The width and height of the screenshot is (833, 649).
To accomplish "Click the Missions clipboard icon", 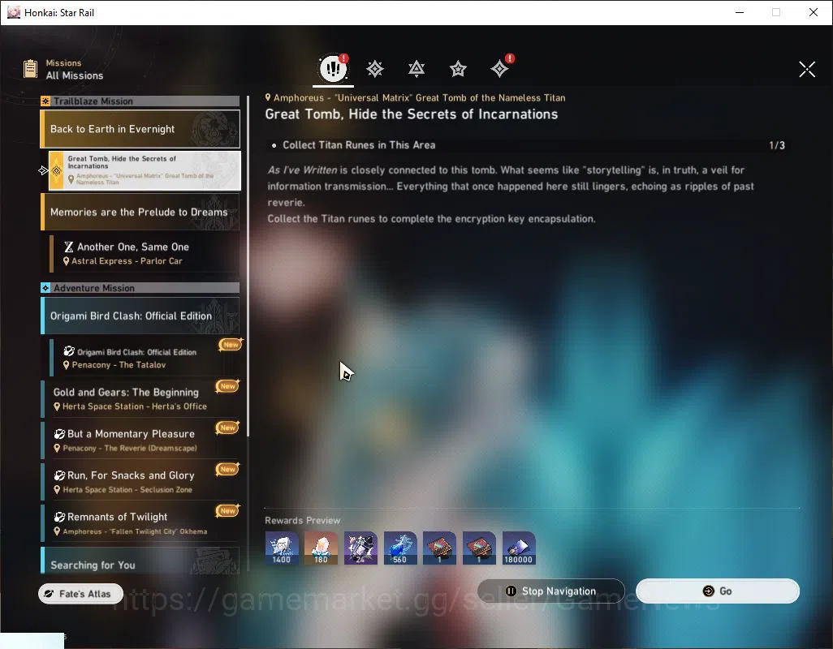I will [x=30, y=69].
